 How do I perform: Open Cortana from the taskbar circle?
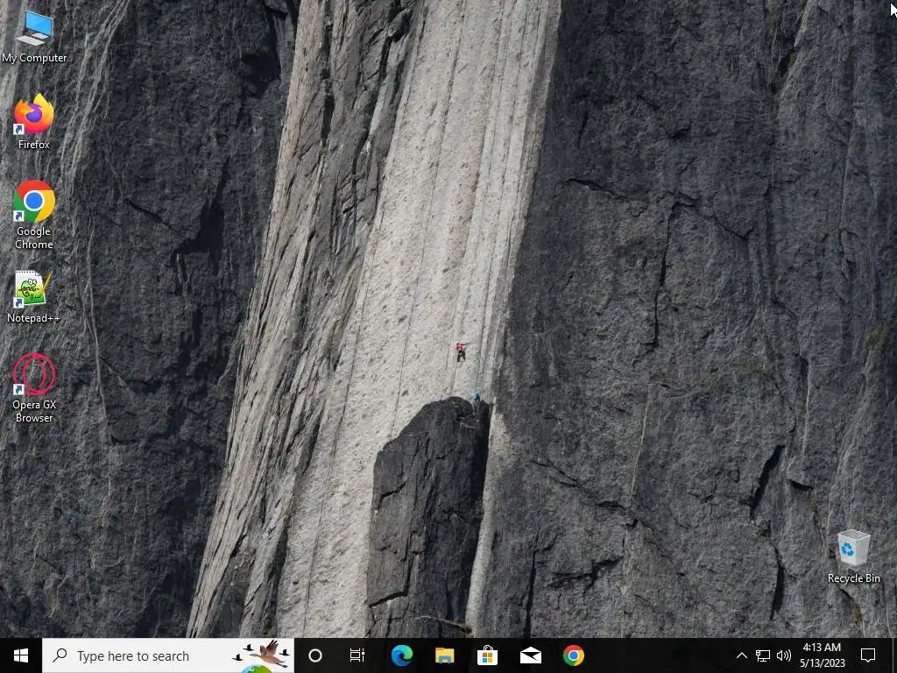(315, 655)
